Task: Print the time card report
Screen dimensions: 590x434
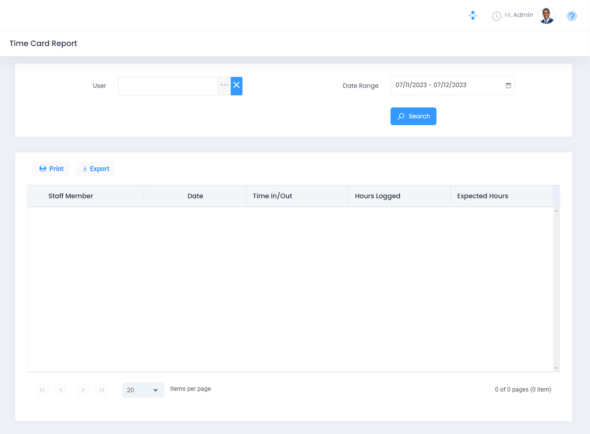Action: 51,169
